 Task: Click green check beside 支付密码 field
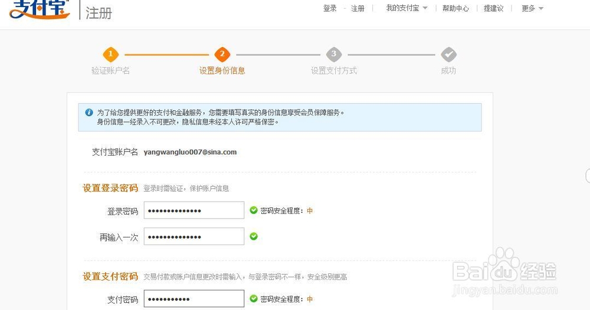pyautogui.click(x=254, y=299)
